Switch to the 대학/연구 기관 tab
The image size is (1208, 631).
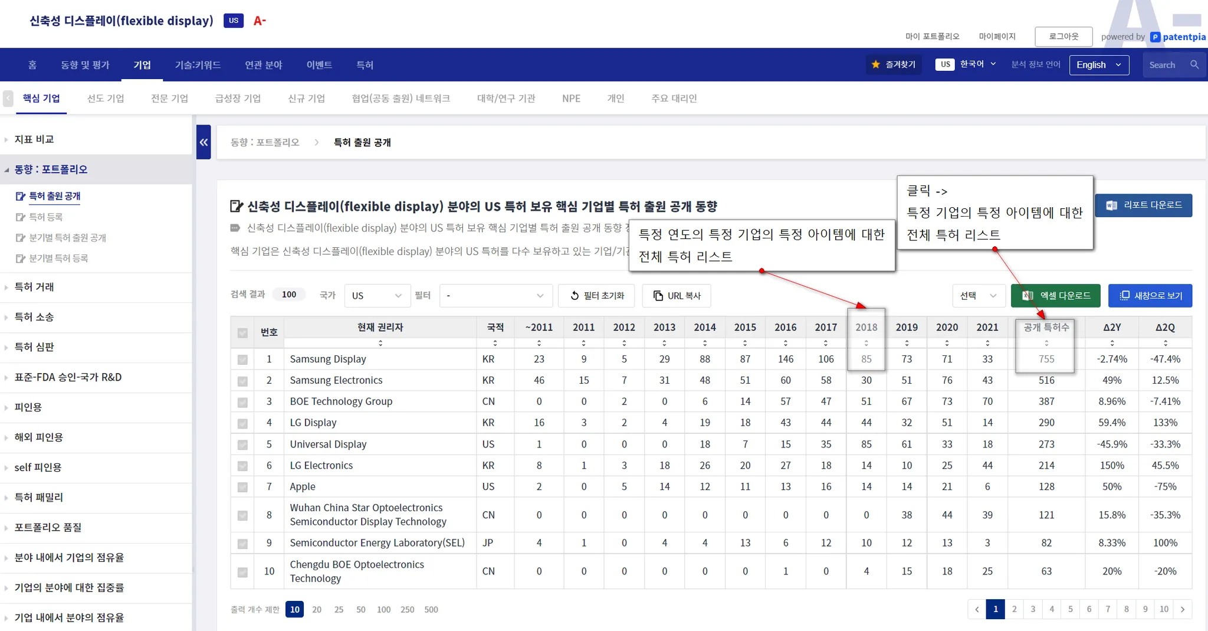coord(506,99)
